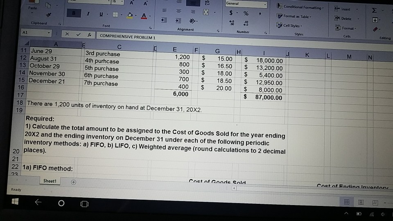
Task: Click Decrease Indent icon
Action: coord(164,20)
